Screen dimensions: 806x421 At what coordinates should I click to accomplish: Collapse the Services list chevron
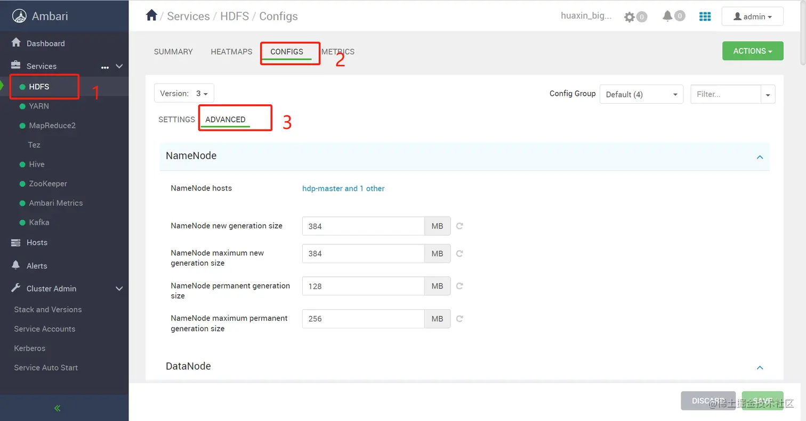pos(119,66)
